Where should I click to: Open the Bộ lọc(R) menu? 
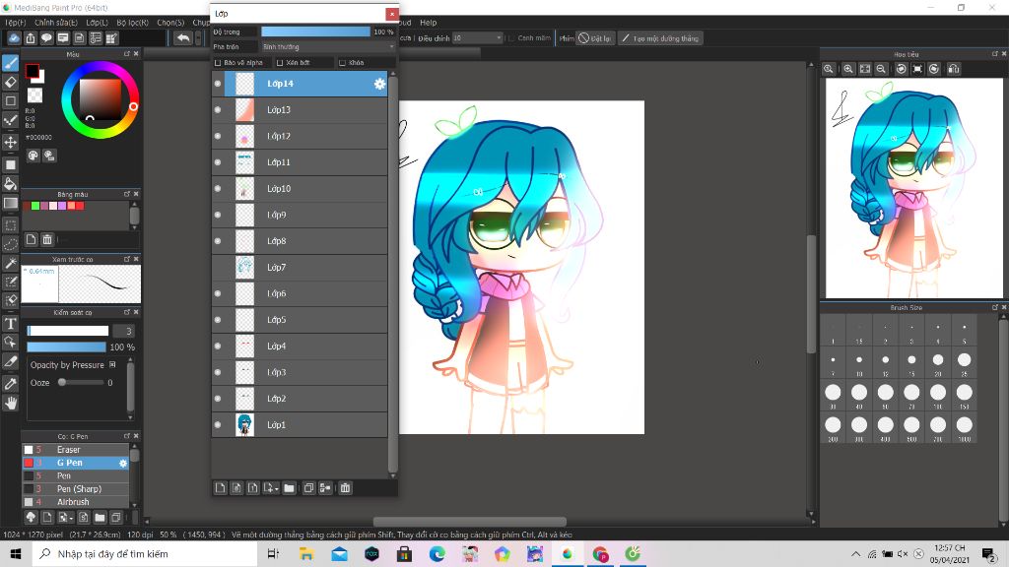[133, 23]
